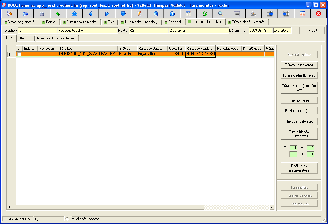Tick the checkbox in row 1
Screen dimensions: 328x224
point(19,54)
